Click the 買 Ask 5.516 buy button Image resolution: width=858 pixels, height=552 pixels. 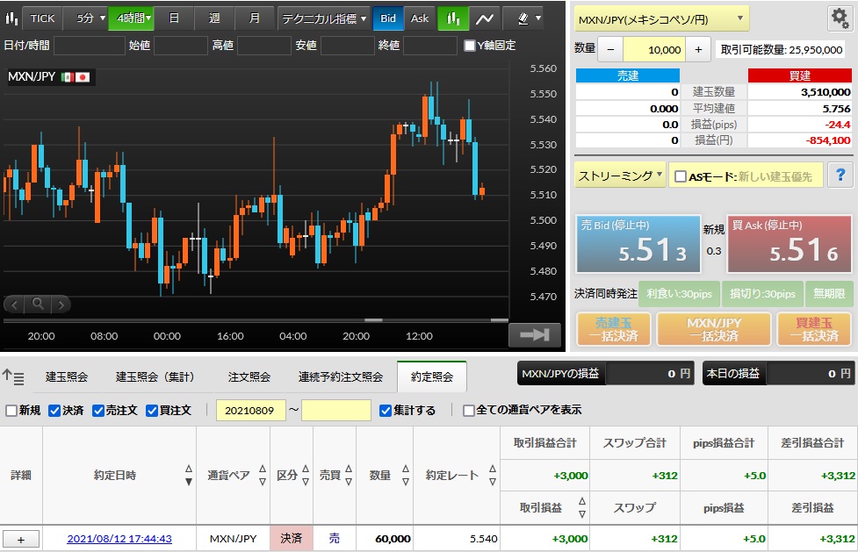click(790, 244)
